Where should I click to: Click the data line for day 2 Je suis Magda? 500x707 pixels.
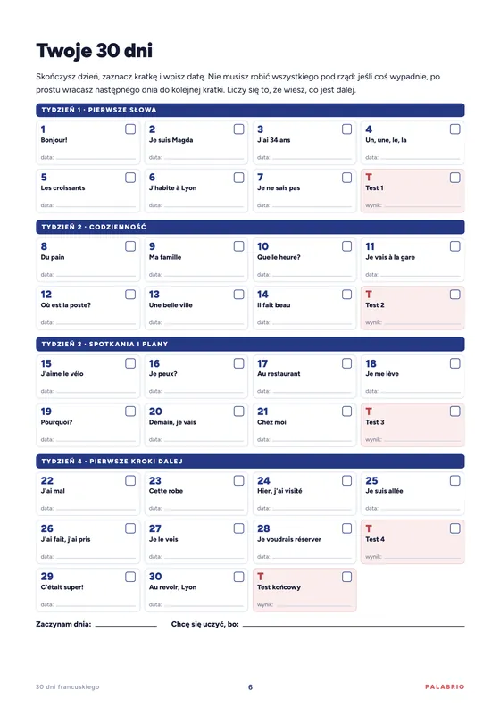pos(204,158)
